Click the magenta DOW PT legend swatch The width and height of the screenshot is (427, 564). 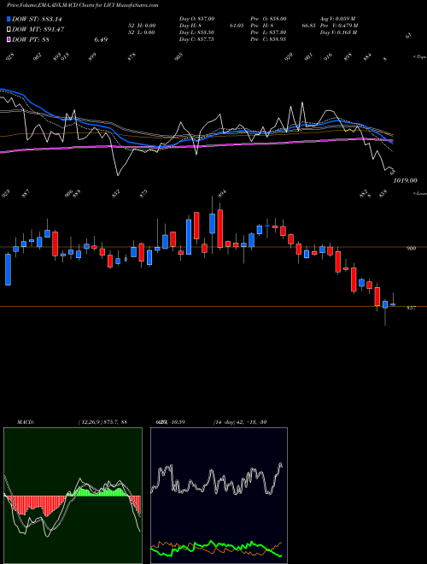pos(9,39)
